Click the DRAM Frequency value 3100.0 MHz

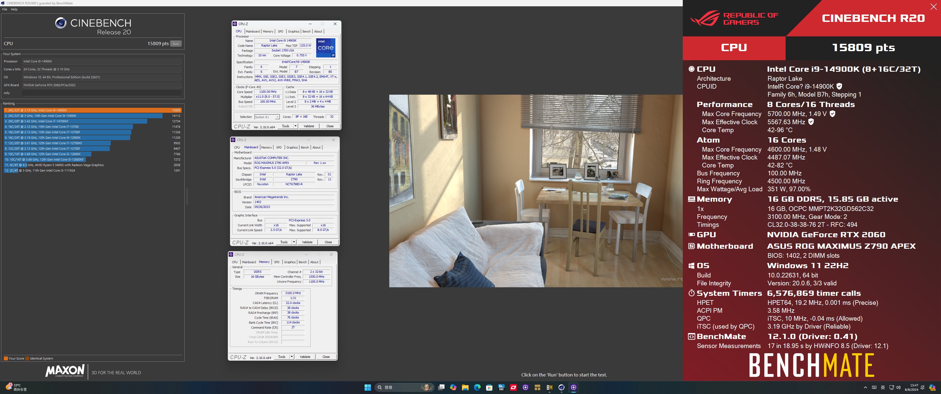coord(293,293)
